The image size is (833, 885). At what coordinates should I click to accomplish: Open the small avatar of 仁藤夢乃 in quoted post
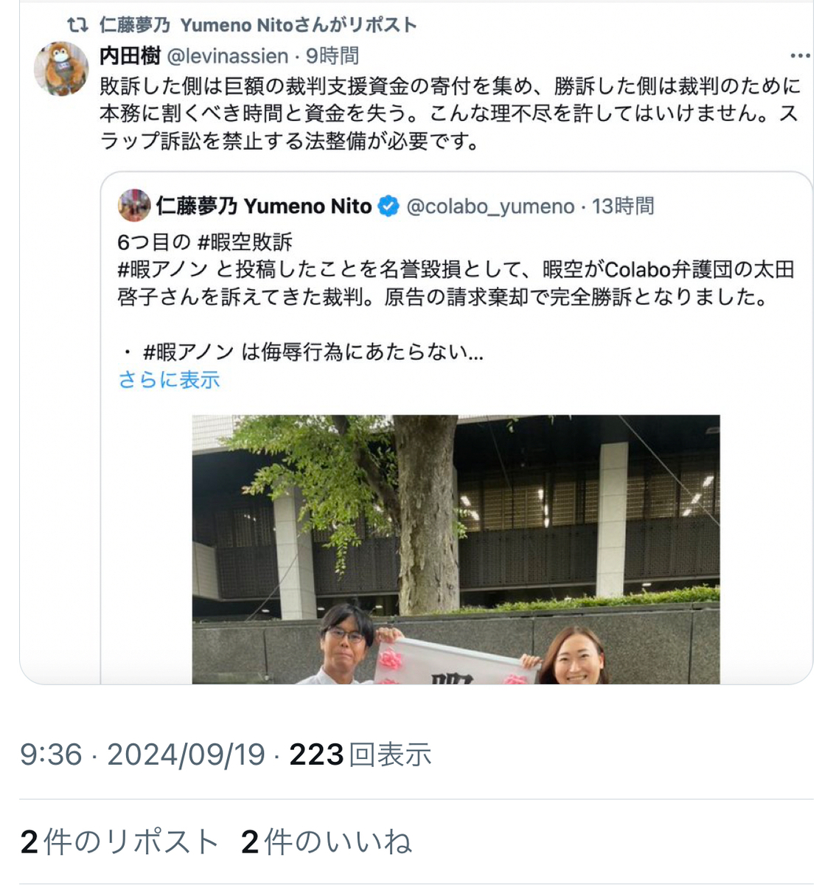pos(134,206)
